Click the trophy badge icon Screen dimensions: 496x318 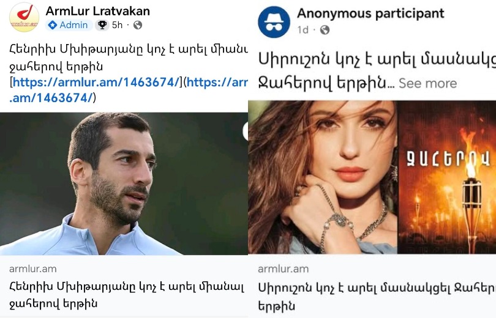pyautogui.click(x=102, y=25)
